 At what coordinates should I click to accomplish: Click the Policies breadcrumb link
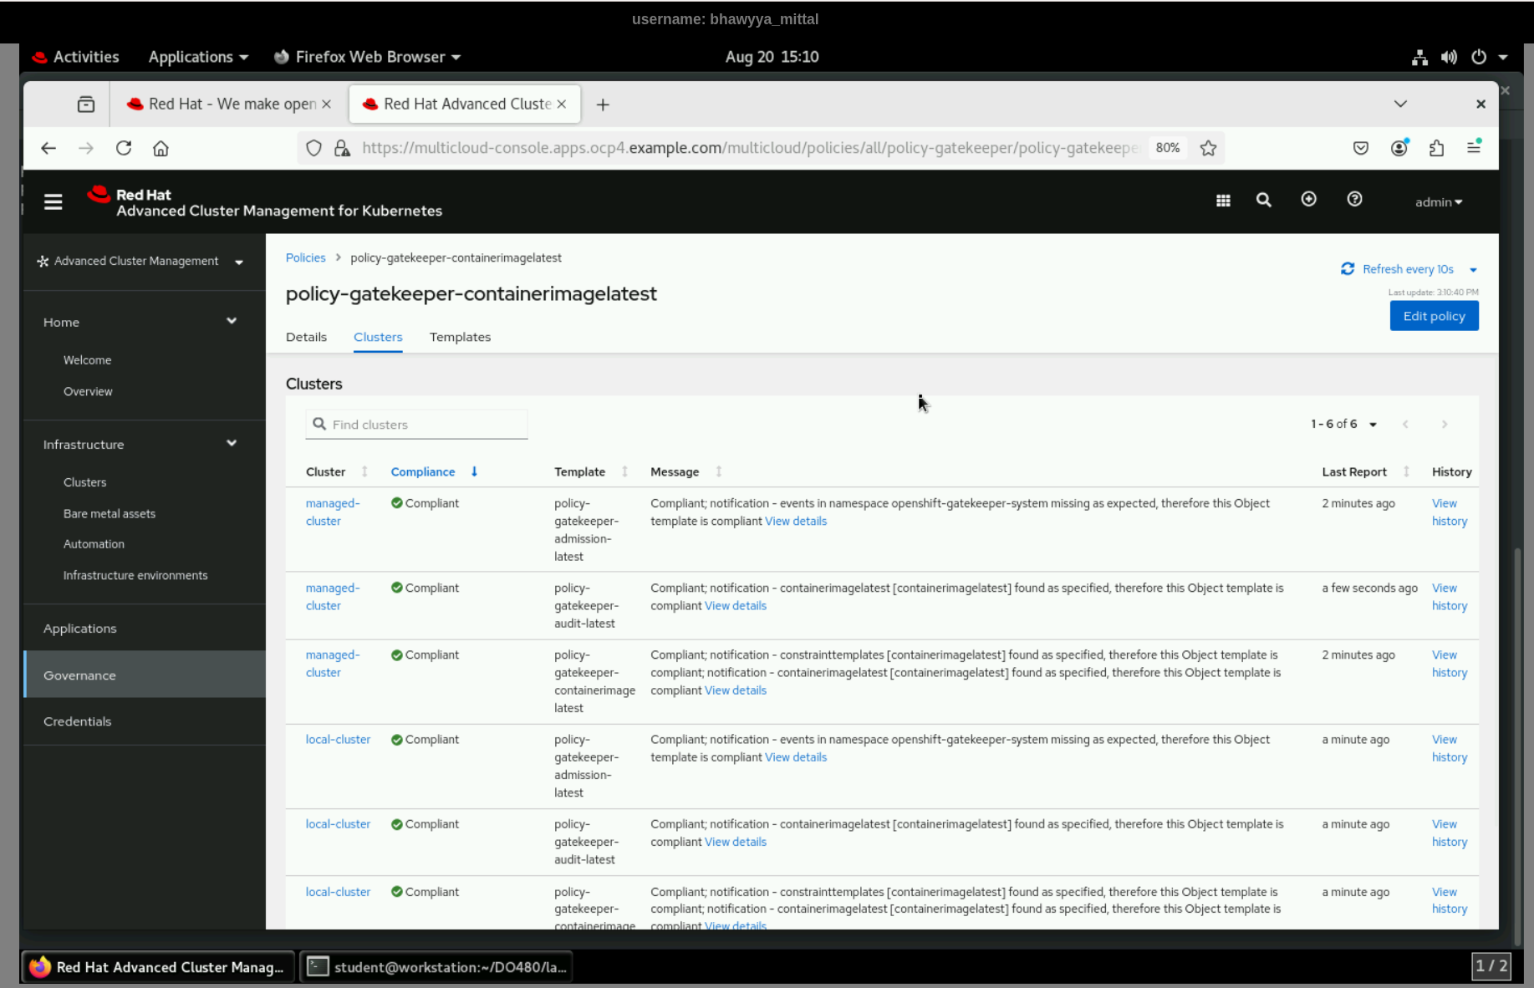[305, 257]
